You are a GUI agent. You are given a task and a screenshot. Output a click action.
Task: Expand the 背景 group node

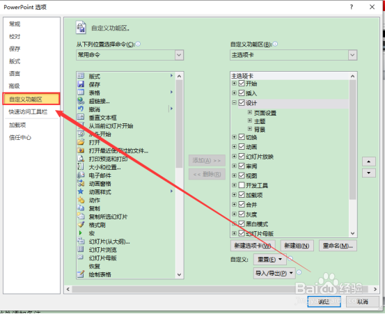pyautogui.click(x=250, y=129)
